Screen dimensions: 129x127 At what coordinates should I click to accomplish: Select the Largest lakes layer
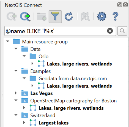(54, 123)
